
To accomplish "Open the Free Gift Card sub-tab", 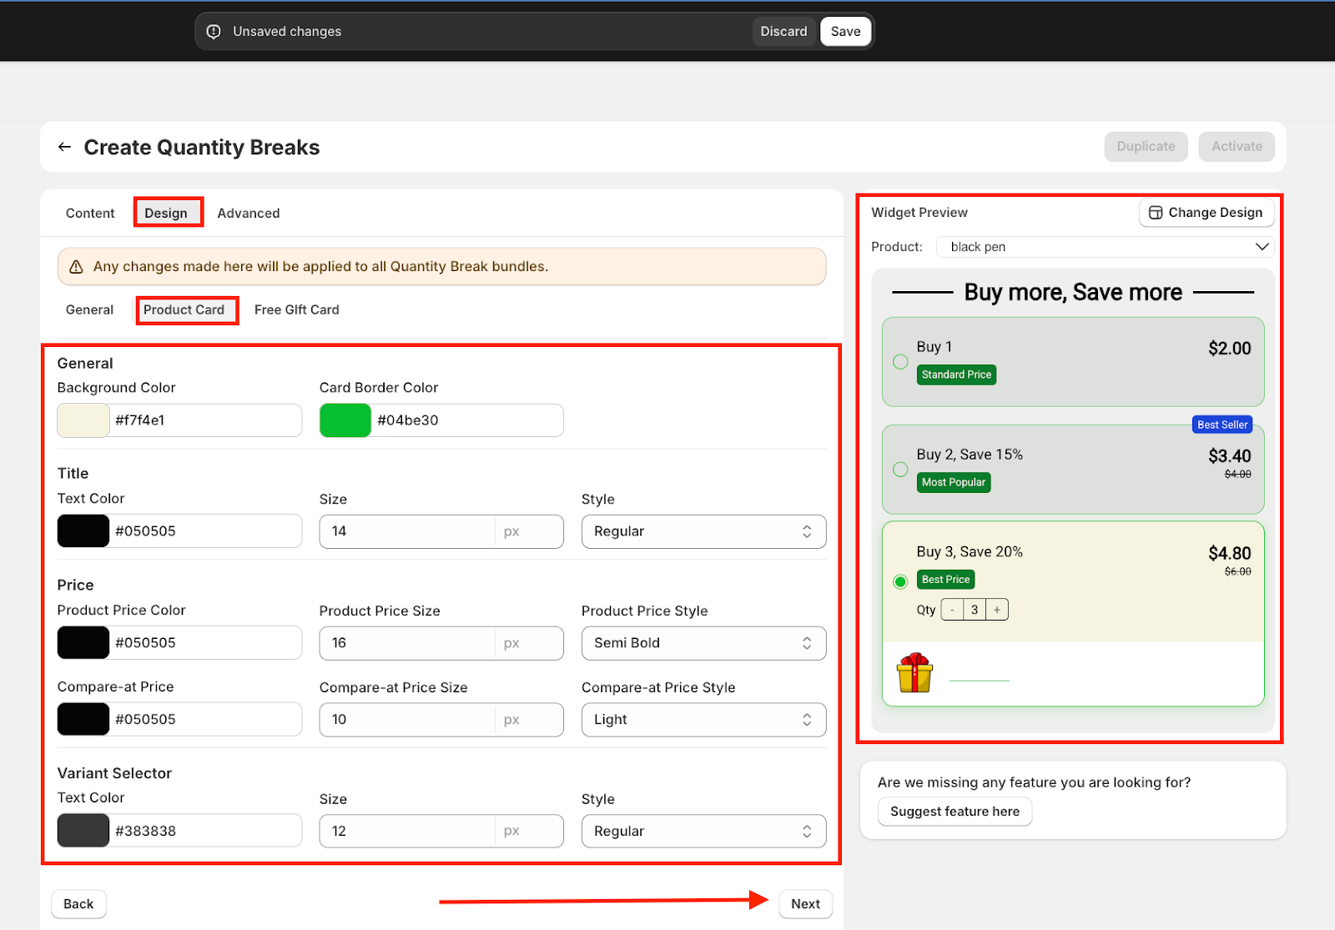I will (x=296, y=310).
